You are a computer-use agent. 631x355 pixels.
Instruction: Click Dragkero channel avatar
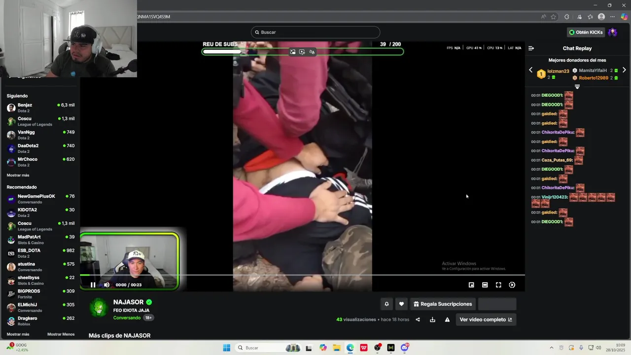tap(11, 321)
